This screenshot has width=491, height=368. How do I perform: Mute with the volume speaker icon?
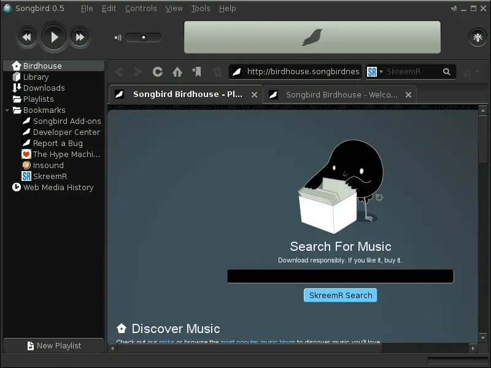click(x=118, y=37)
